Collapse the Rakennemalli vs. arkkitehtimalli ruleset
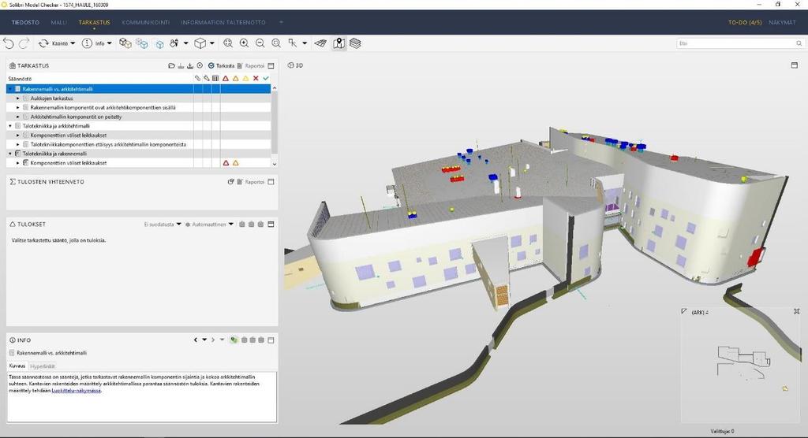 [x=10, y=89]
